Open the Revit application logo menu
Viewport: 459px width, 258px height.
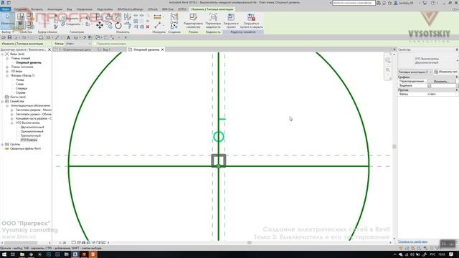coord(3,3)
